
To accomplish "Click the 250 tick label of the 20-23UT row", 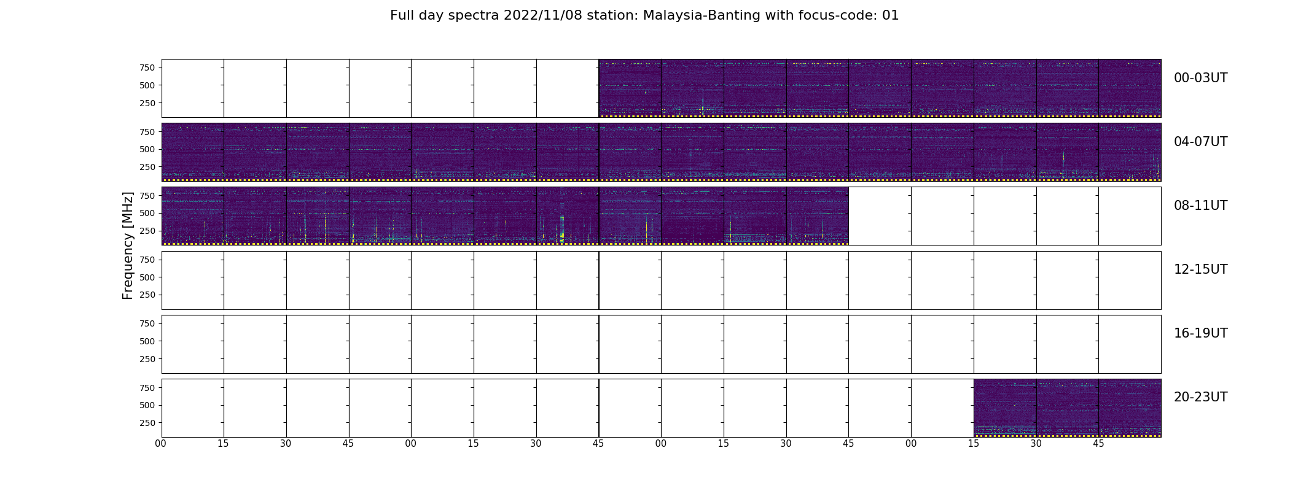I will pyautogui.click(x=147, y=423).
